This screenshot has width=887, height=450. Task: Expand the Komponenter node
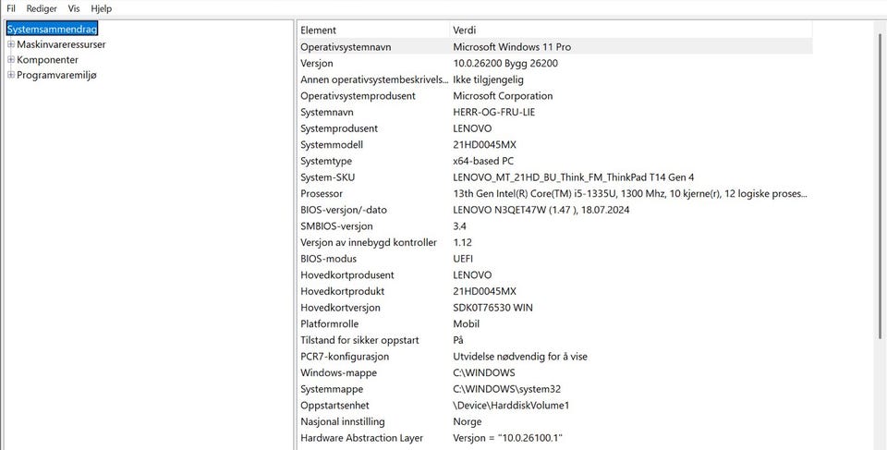coord(11,59)
